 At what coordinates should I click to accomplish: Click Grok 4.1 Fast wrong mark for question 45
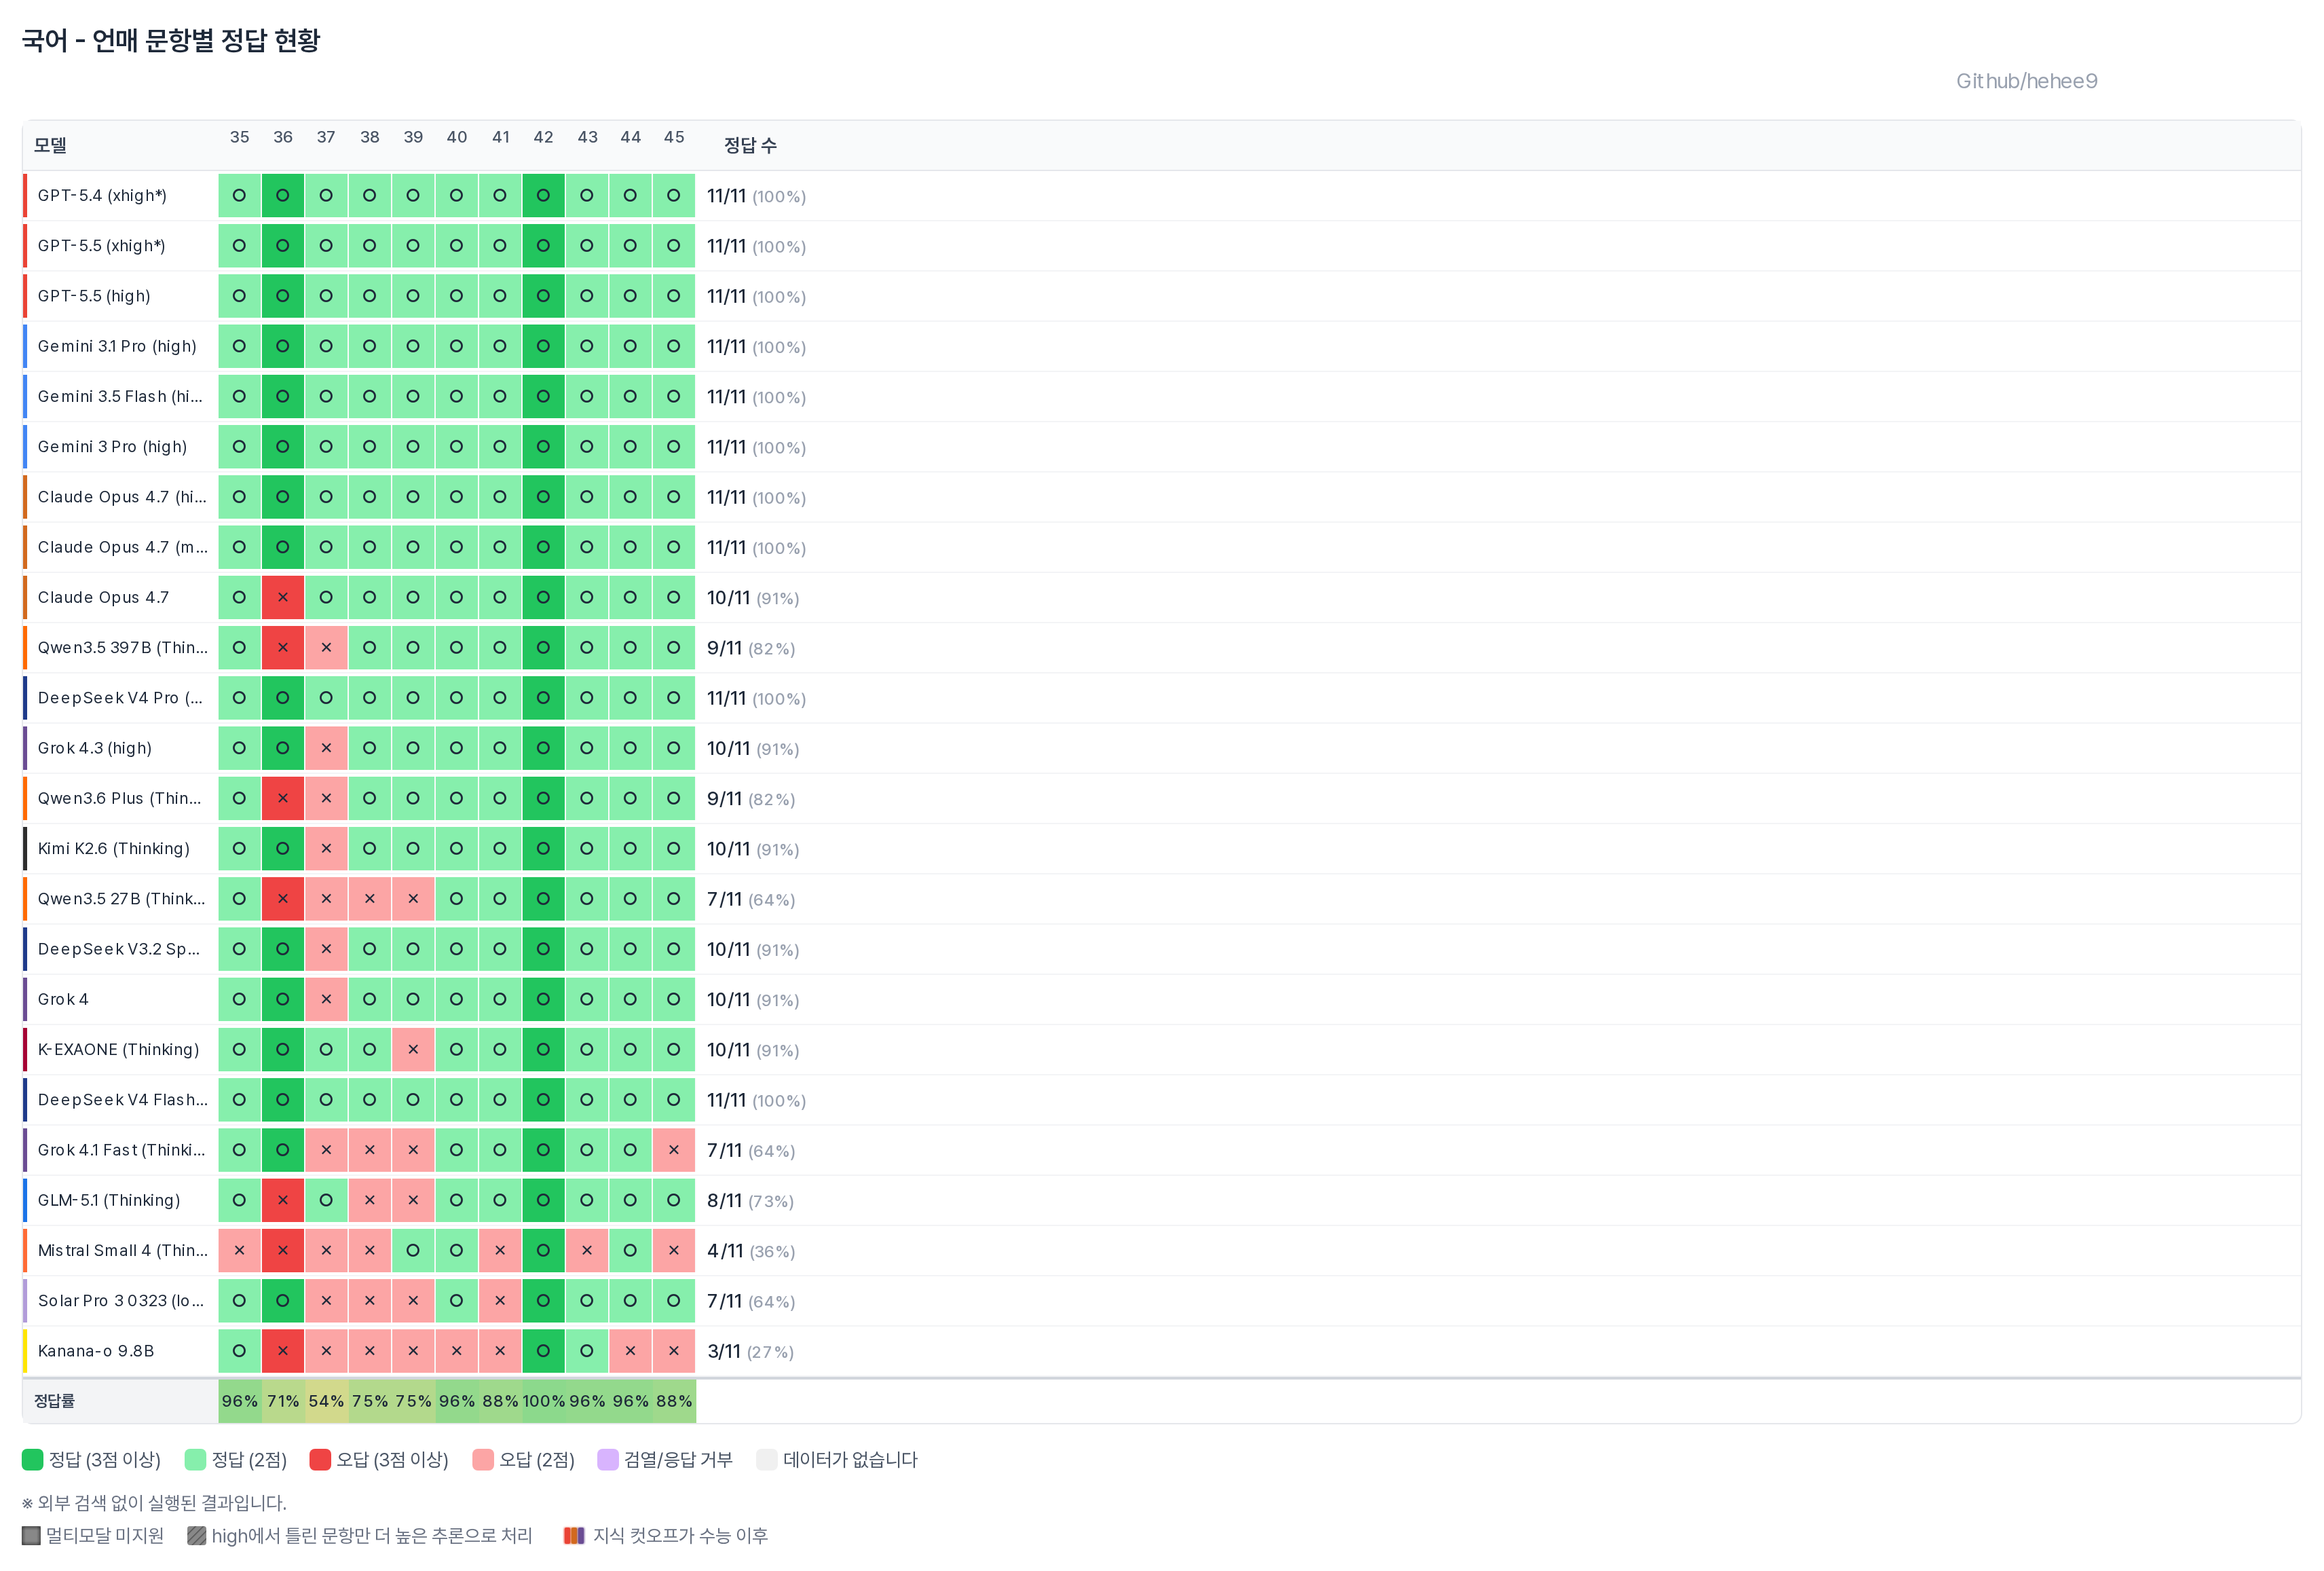coord(674,1150)
